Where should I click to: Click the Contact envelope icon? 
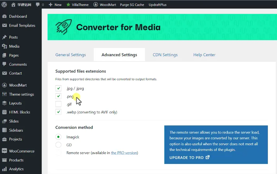(4, 73)
